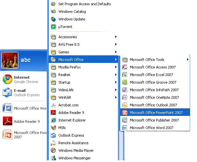Viewport: 197px width, 162px height.
Task: Click the AVG Free 8.5 folder icon
Action: point(53,44)
